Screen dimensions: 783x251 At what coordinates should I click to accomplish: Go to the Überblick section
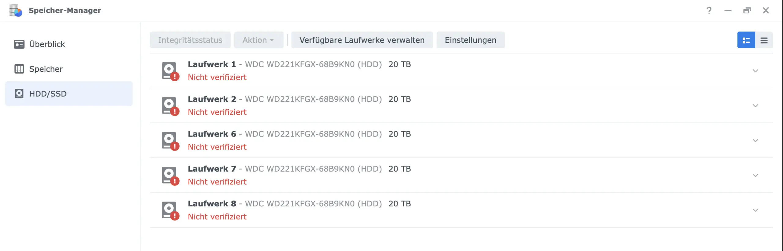pos(47,44)
